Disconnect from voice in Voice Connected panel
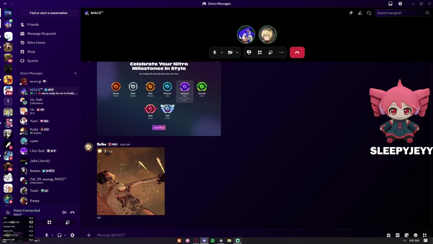The width and height of the screenshot is (433, 244). click(x=72, y=212)
